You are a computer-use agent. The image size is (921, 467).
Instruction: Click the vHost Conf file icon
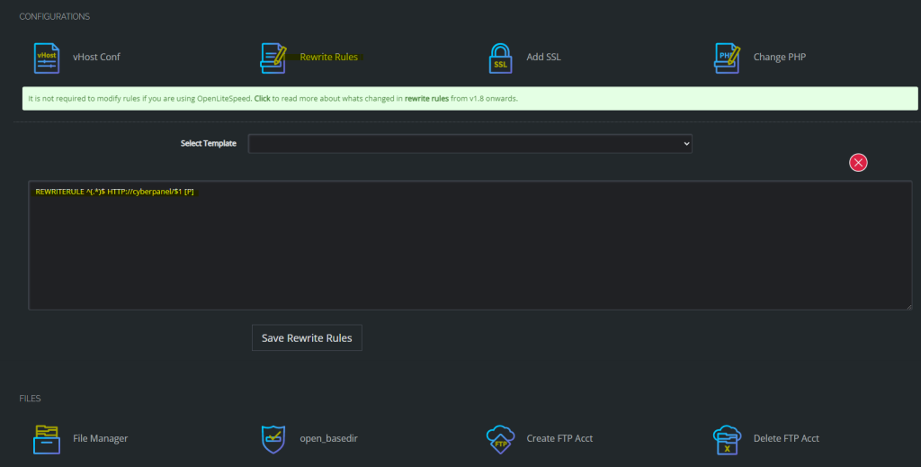click(46, 57)
